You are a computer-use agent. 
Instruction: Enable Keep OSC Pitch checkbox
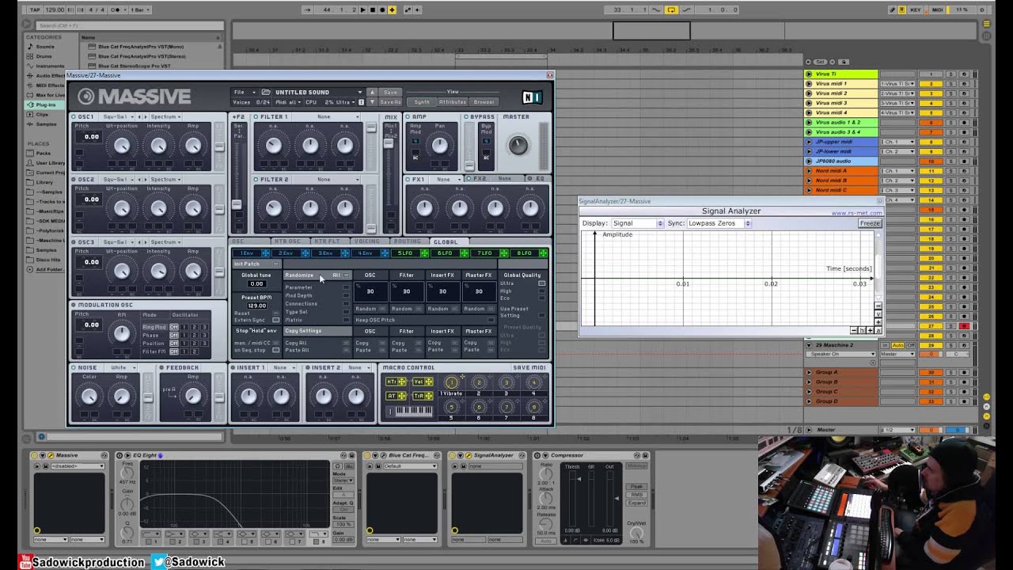(x=491, y=320)
